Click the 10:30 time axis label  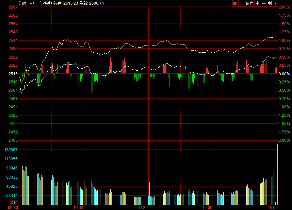pyautogui.click(x=78, y=207)
